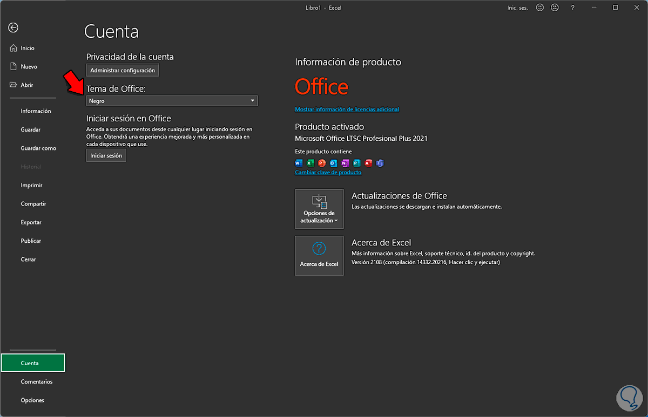Click the back arrow icon
Screen dimensions: 648x417
(x=13, y=28)
